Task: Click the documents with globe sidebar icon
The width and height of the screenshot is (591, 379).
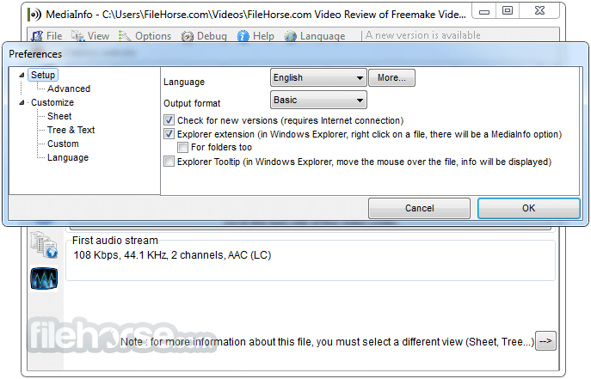Action: pos(44,245)
